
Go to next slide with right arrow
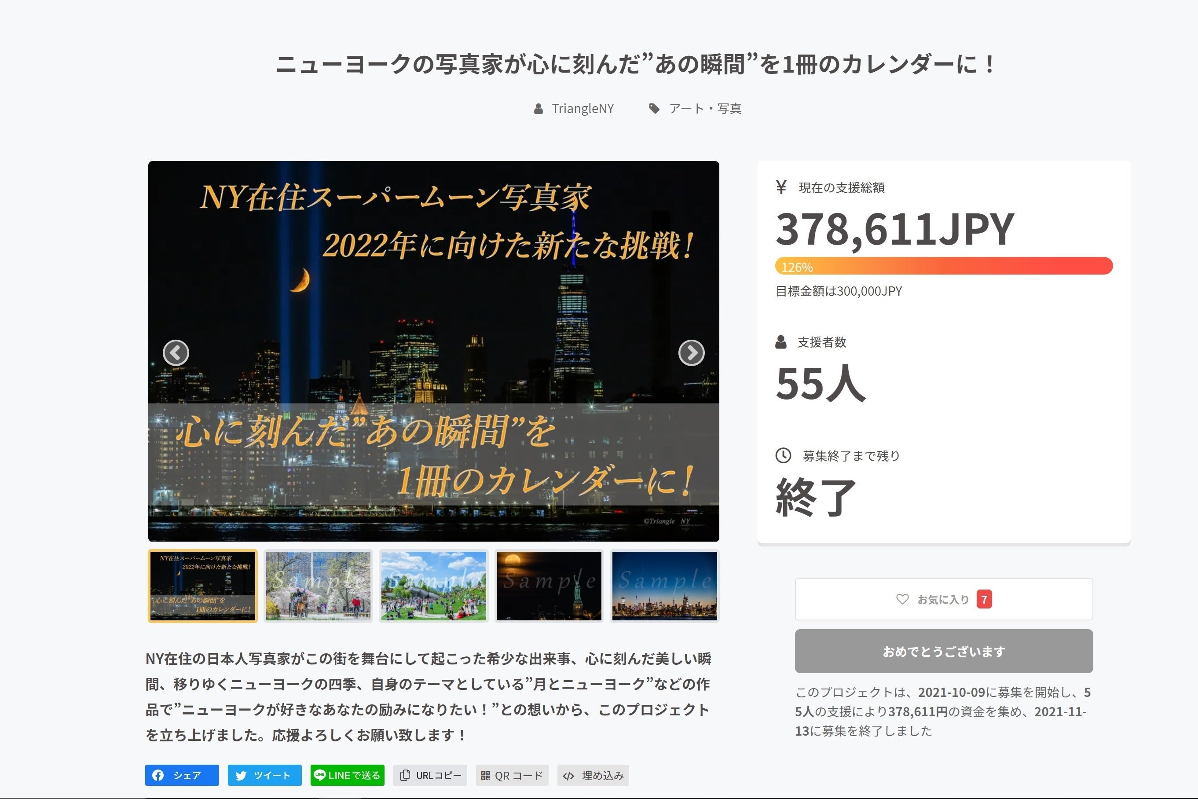(x=691, y=352)
